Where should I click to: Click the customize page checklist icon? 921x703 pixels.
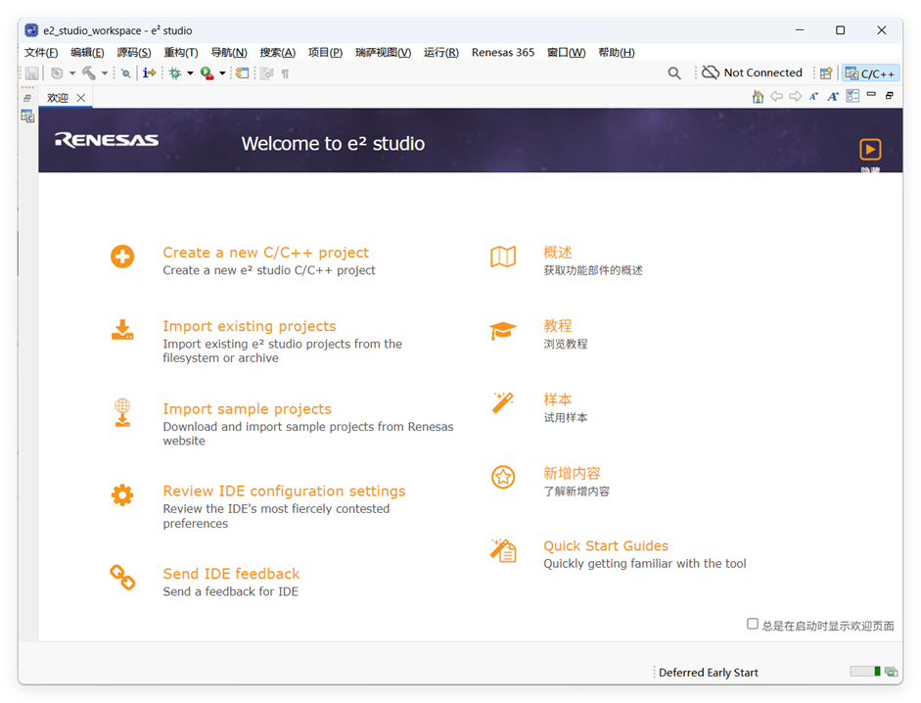[x=852, y=96]
